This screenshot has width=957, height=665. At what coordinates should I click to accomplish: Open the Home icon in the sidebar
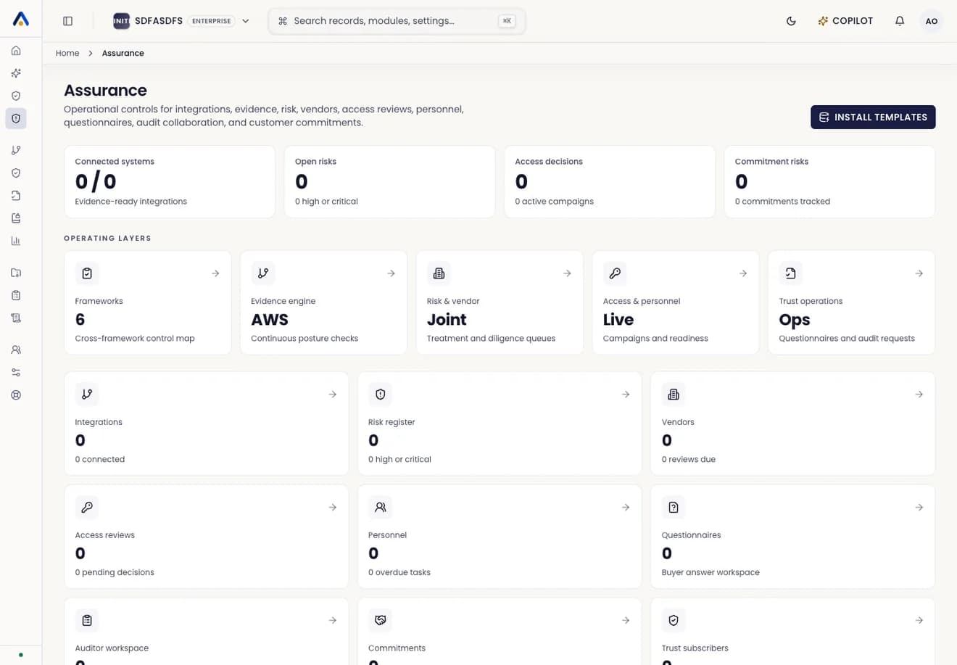[16, 51]
